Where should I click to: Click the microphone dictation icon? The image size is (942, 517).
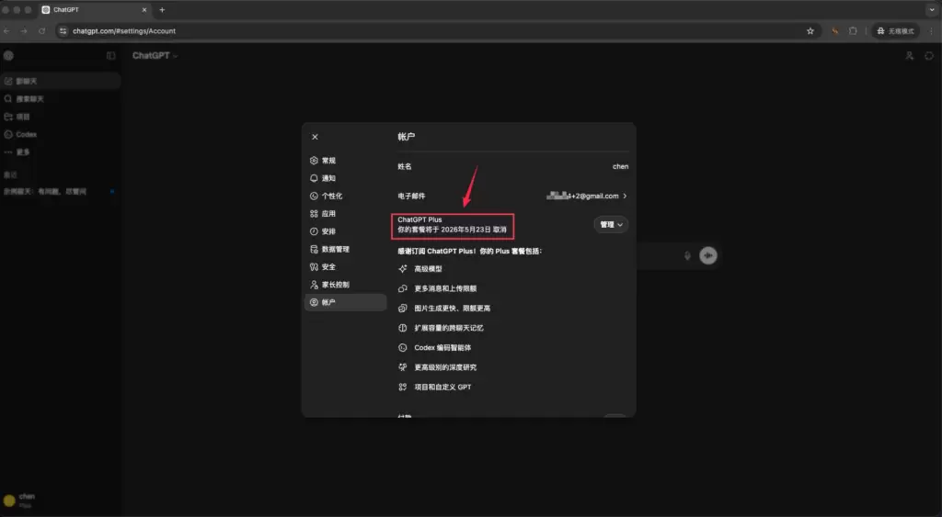pyautogui.click(x=687, y=255)
